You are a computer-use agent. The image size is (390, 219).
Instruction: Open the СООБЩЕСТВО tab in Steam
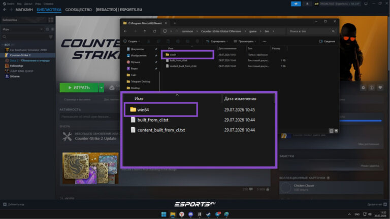pyautogui.click(x=78, y=10)
